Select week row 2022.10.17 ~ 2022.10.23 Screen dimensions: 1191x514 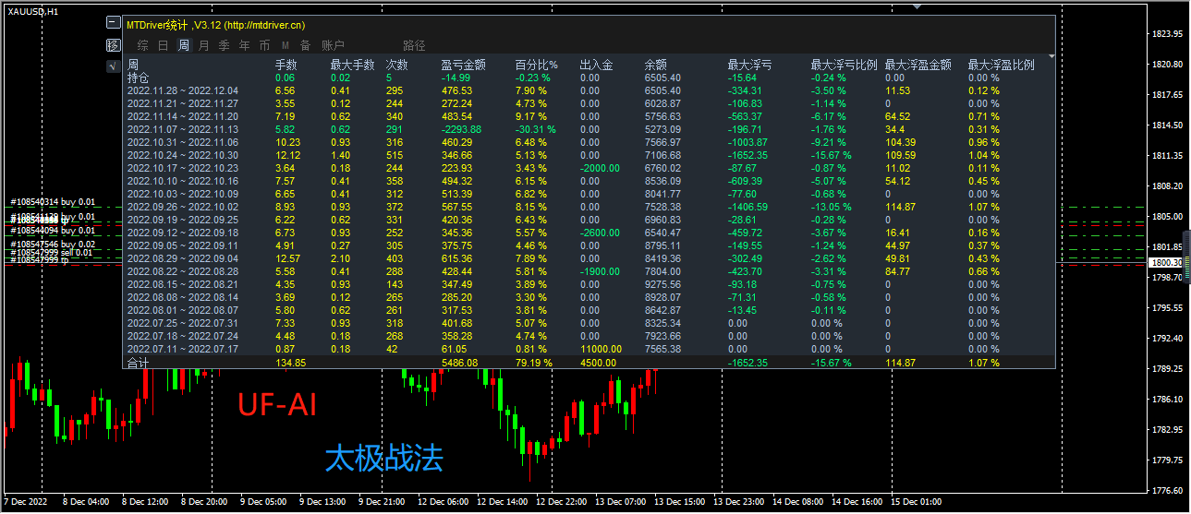182,168
